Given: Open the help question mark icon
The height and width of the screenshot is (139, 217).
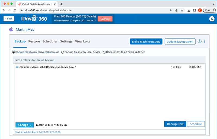Looking at the screenshot, I should 199,41.
